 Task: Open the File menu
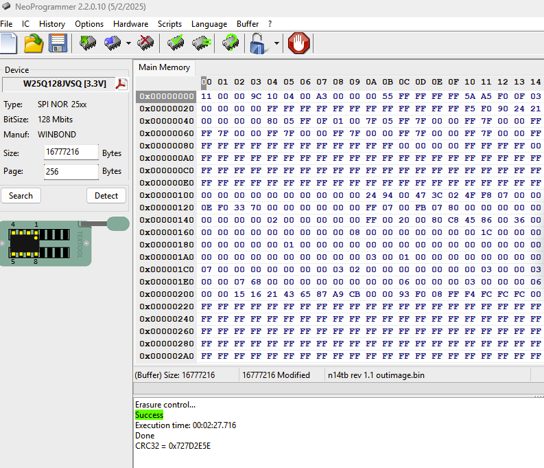(6, 24)
